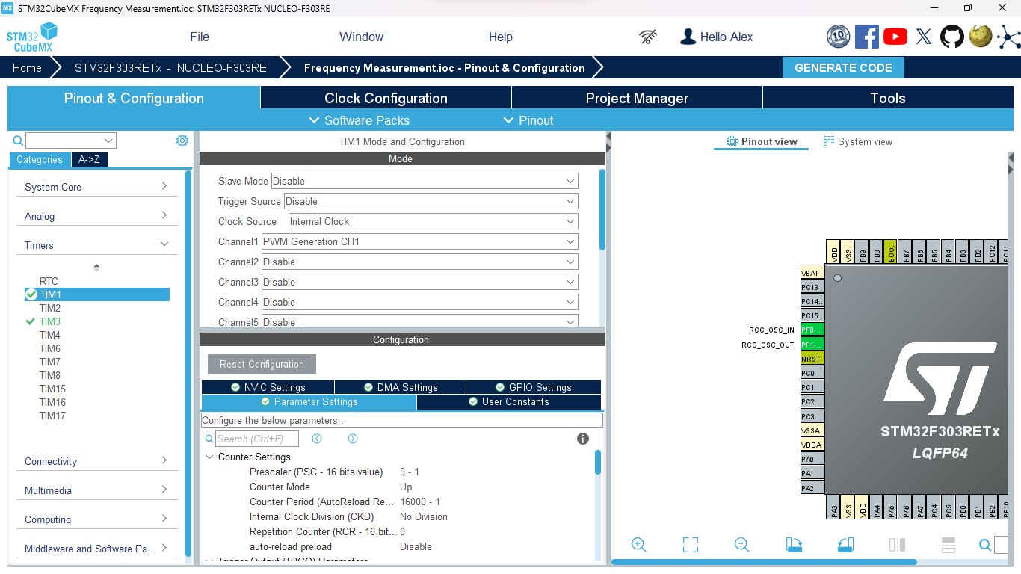Open the Software Packs dropdown menu
Screen dimensions: 1021x574
pyautogui.click(x=360, y=120)
